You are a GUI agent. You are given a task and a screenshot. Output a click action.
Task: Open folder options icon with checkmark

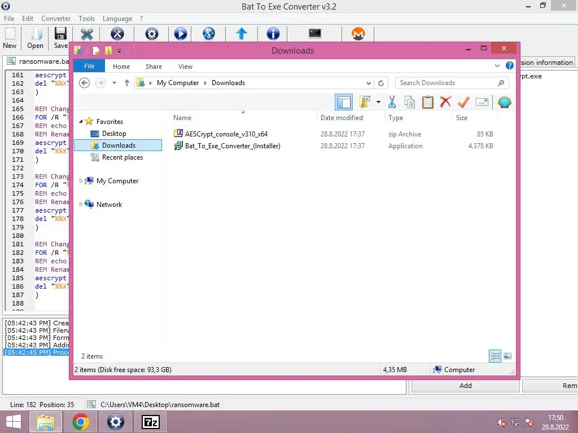365,102
